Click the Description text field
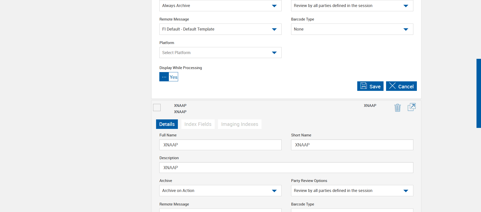This screenshot has height=212, width=481. coord(286,168)
